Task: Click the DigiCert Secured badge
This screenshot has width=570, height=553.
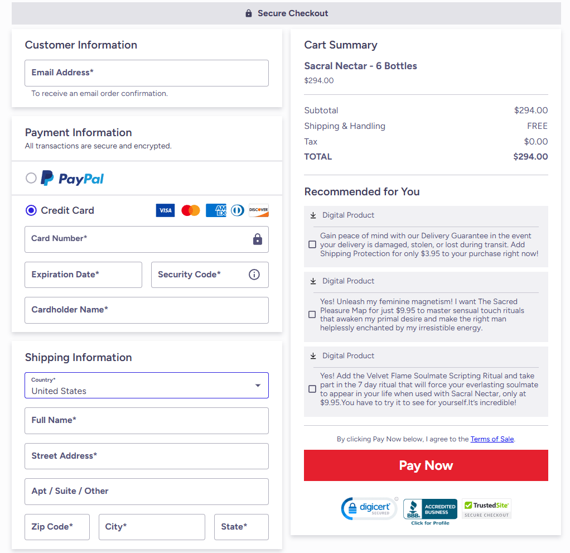Action: point(369,509)
